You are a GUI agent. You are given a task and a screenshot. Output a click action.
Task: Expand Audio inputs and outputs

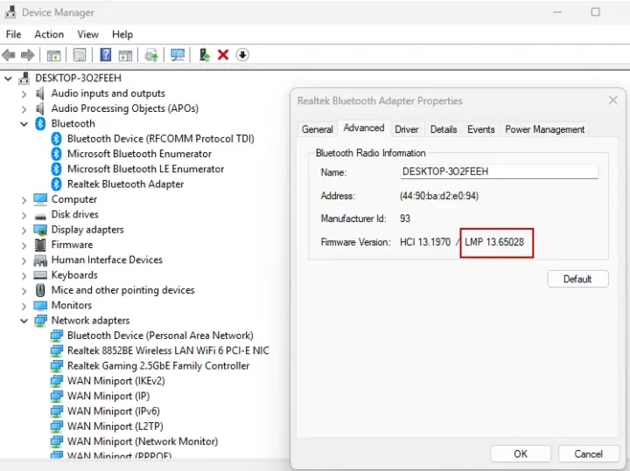[x=24, y=94]
